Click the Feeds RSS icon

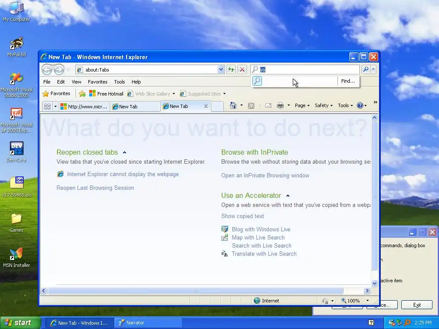[x=251, y=105]
